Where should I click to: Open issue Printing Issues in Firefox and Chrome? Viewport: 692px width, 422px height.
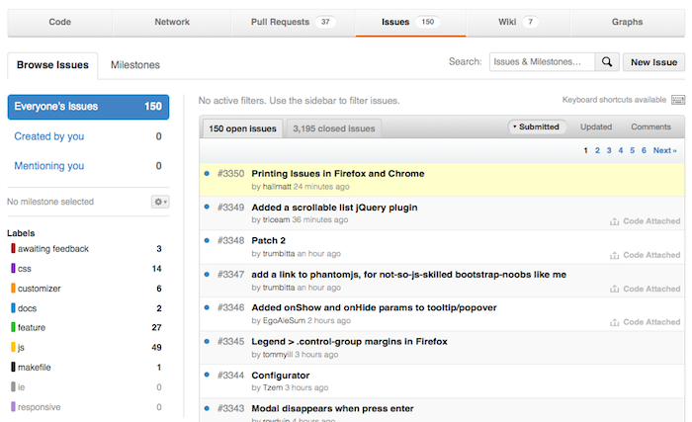pyautogui.click(x=337, y=174)
